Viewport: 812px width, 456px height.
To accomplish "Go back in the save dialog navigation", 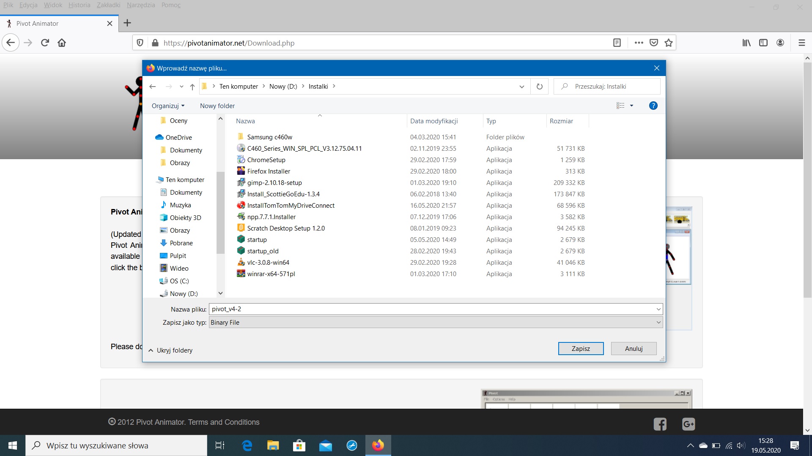I will 153,87.
